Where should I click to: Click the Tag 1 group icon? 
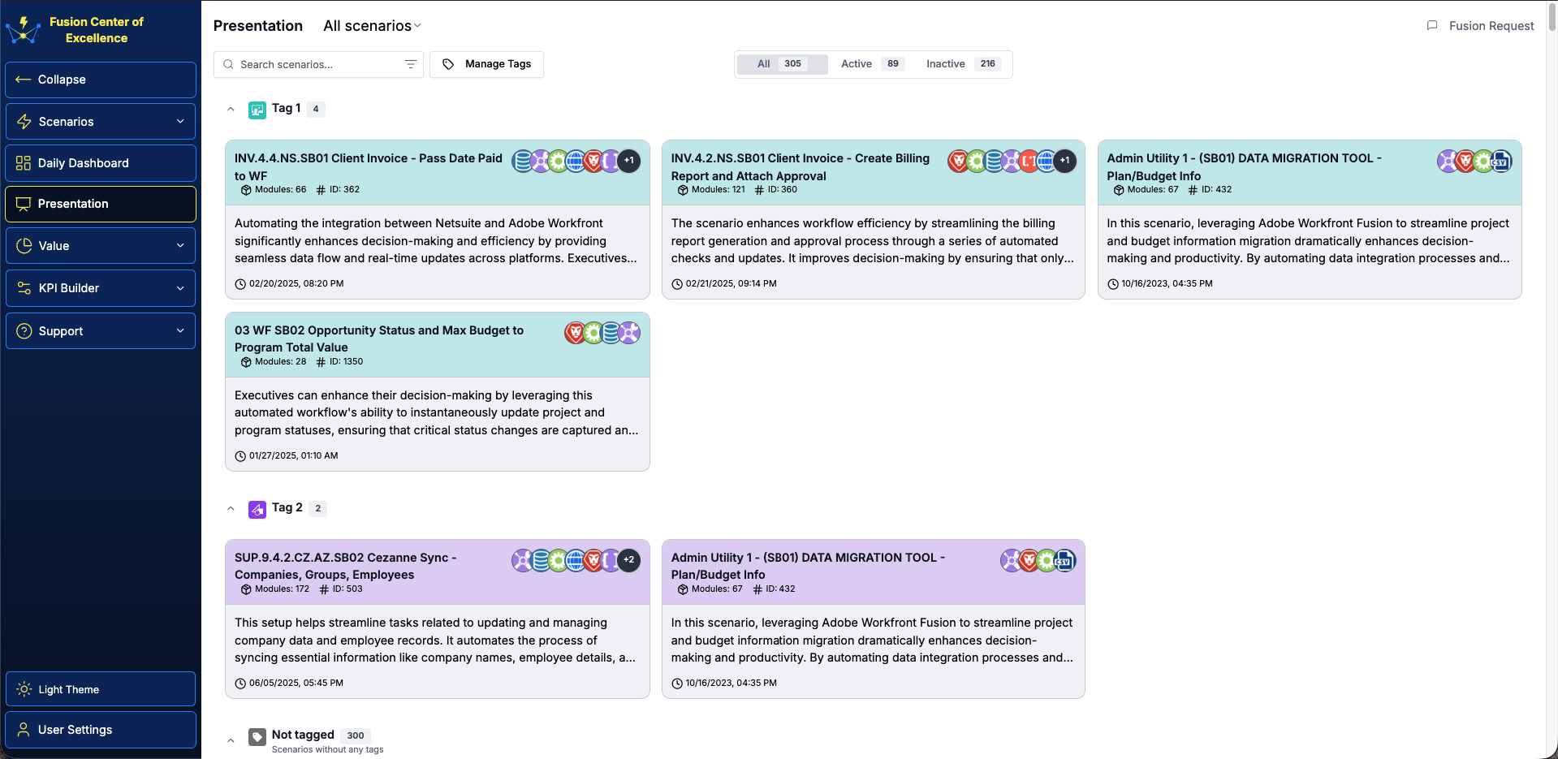(x=257, y=110)
